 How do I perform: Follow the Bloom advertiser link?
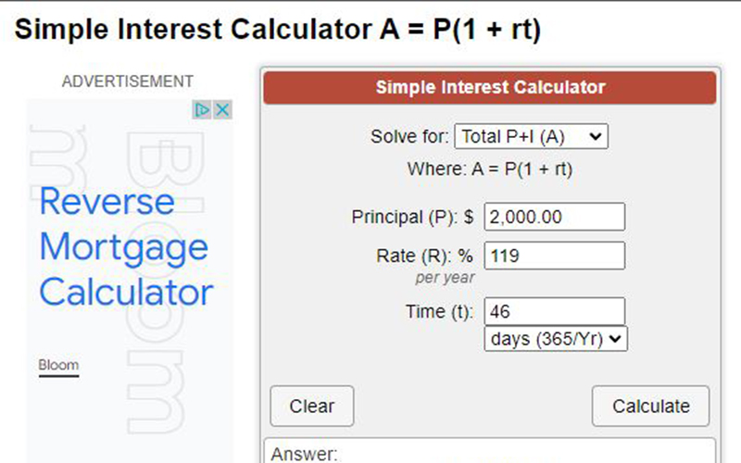point(58,365)
